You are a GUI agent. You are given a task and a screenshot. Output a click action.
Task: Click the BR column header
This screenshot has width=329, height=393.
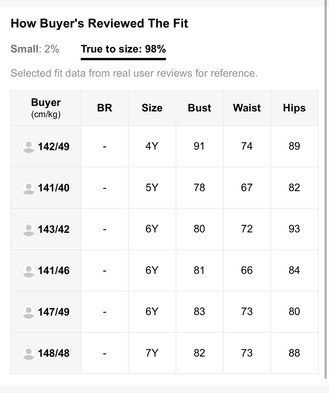pos(105,108)
